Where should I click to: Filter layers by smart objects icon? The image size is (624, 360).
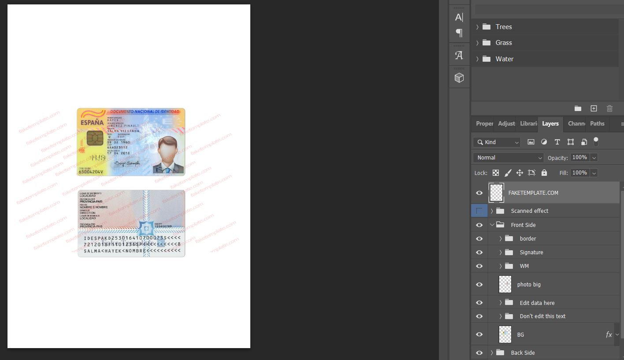[584, 142]
